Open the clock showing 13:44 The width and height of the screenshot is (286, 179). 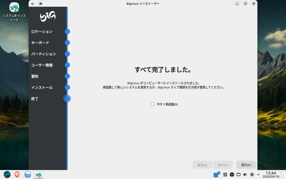coord(271,175)
